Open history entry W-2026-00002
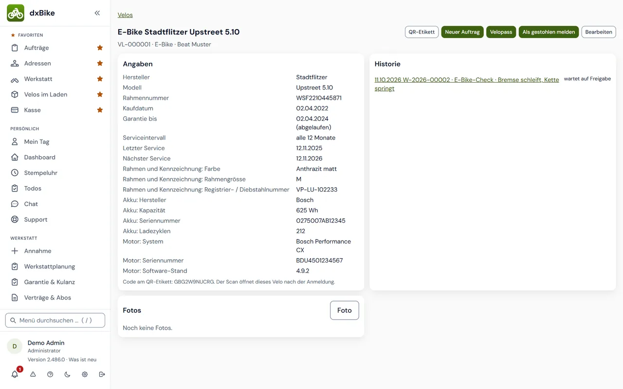 [467, 84]
